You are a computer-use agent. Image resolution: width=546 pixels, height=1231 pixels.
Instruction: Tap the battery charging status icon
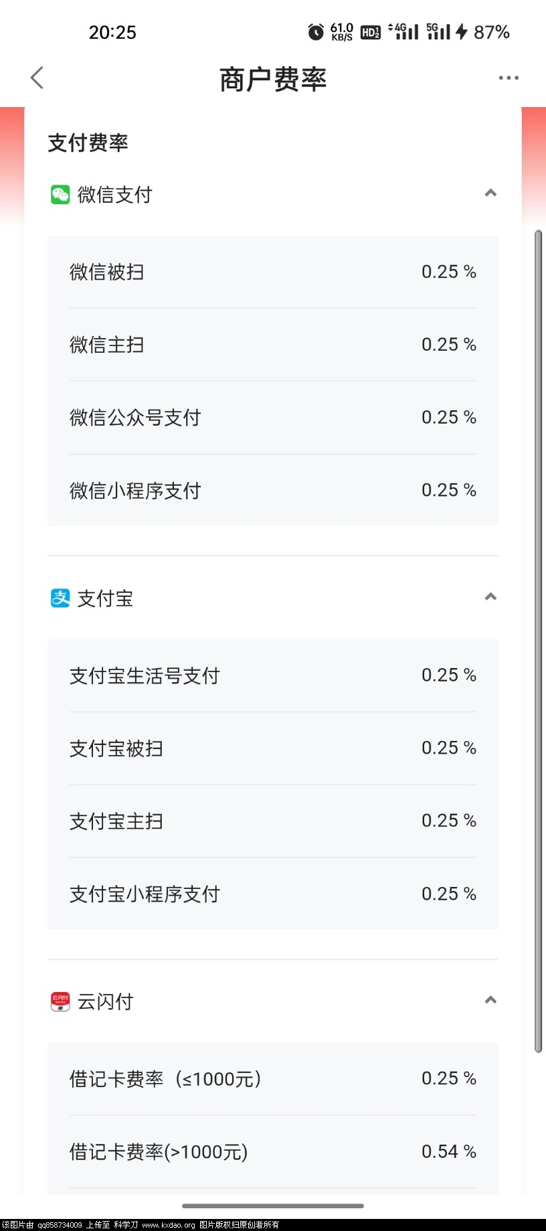[x=462, y=31]
